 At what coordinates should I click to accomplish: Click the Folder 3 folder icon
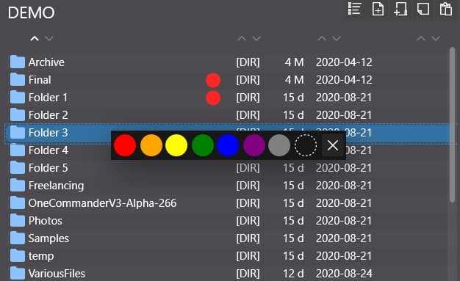18,132
